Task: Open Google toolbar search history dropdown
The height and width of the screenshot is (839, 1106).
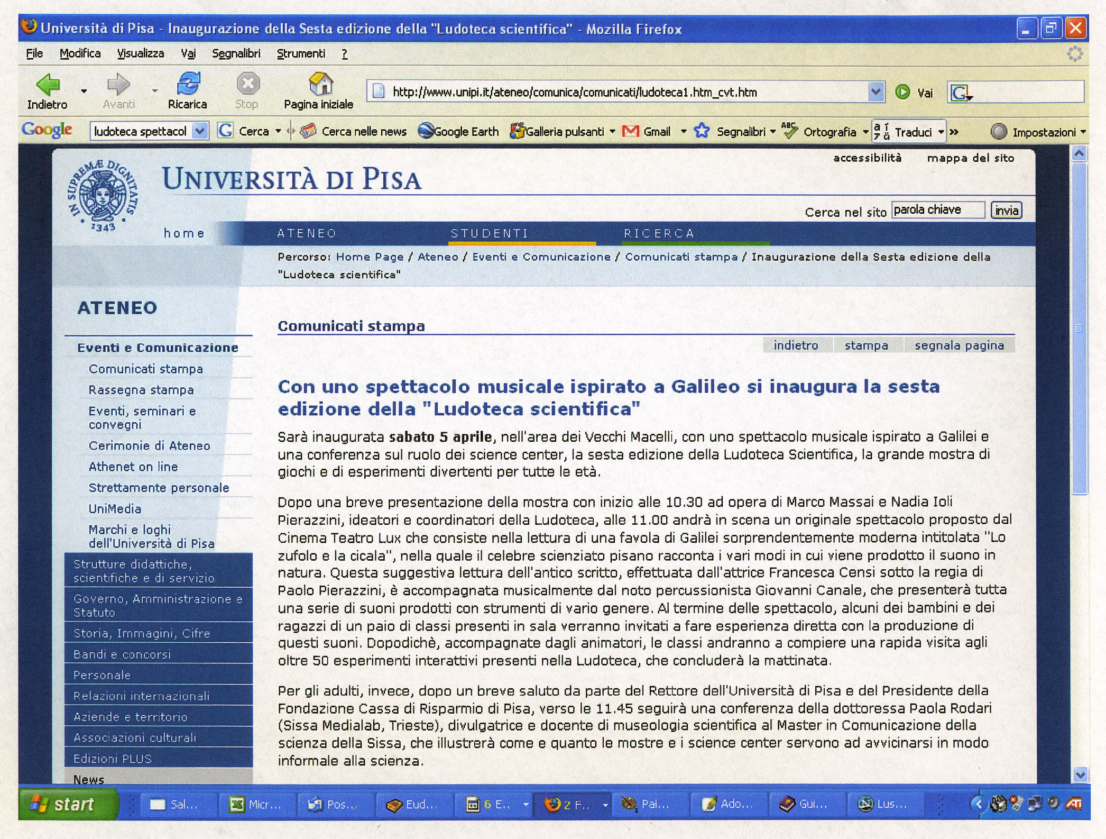Action: pyautogui.click(x=200, y=131)
